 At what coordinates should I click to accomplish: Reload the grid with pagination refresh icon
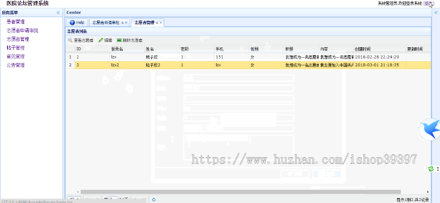(154, 200)
